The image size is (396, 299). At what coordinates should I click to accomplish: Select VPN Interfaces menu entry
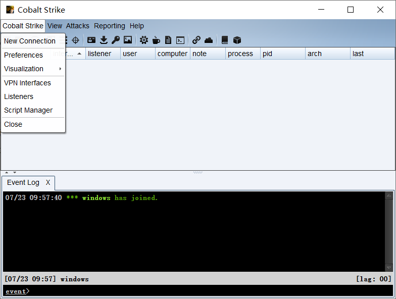(33, 83)
